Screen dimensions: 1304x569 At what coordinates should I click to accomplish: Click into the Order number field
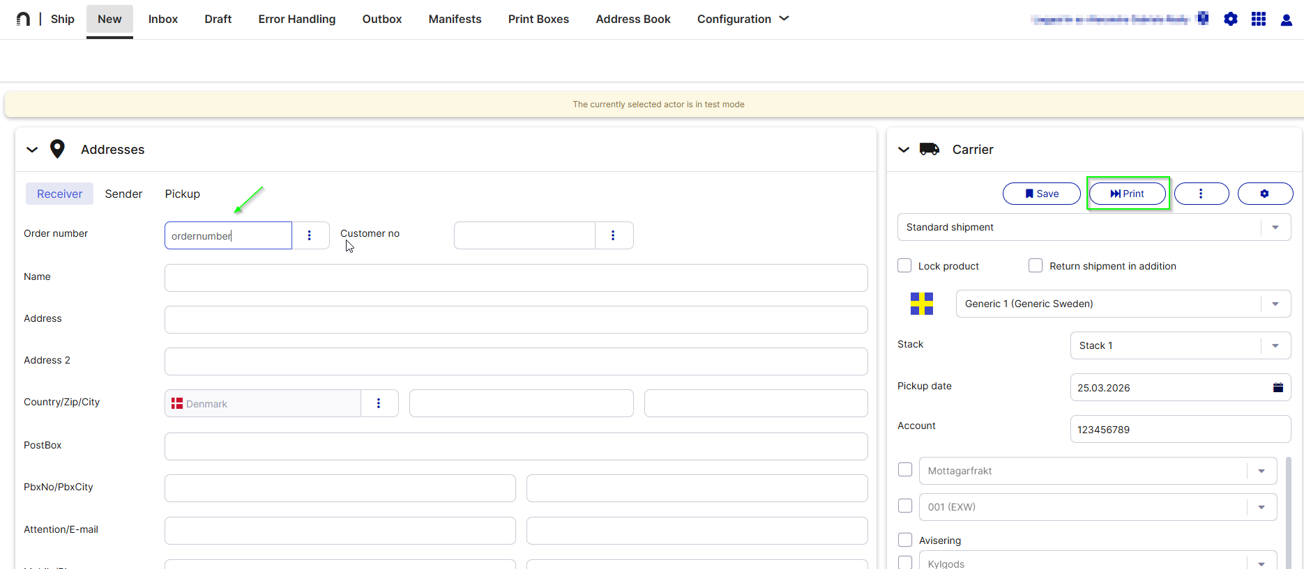[228, 235]
